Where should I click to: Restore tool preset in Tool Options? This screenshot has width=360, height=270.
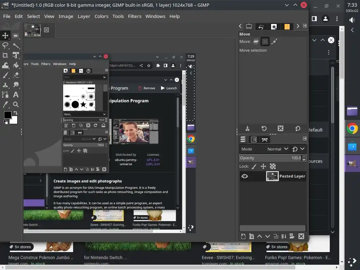tap(264, 128)
